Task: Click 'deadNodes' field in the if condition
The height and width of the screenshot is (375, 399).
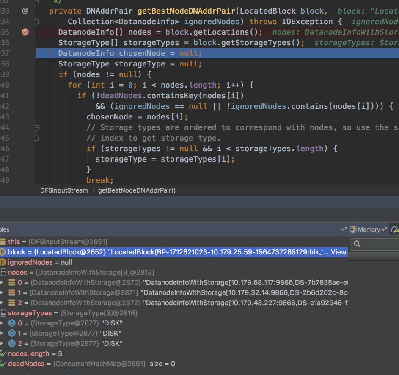Action: click(121, 96)
